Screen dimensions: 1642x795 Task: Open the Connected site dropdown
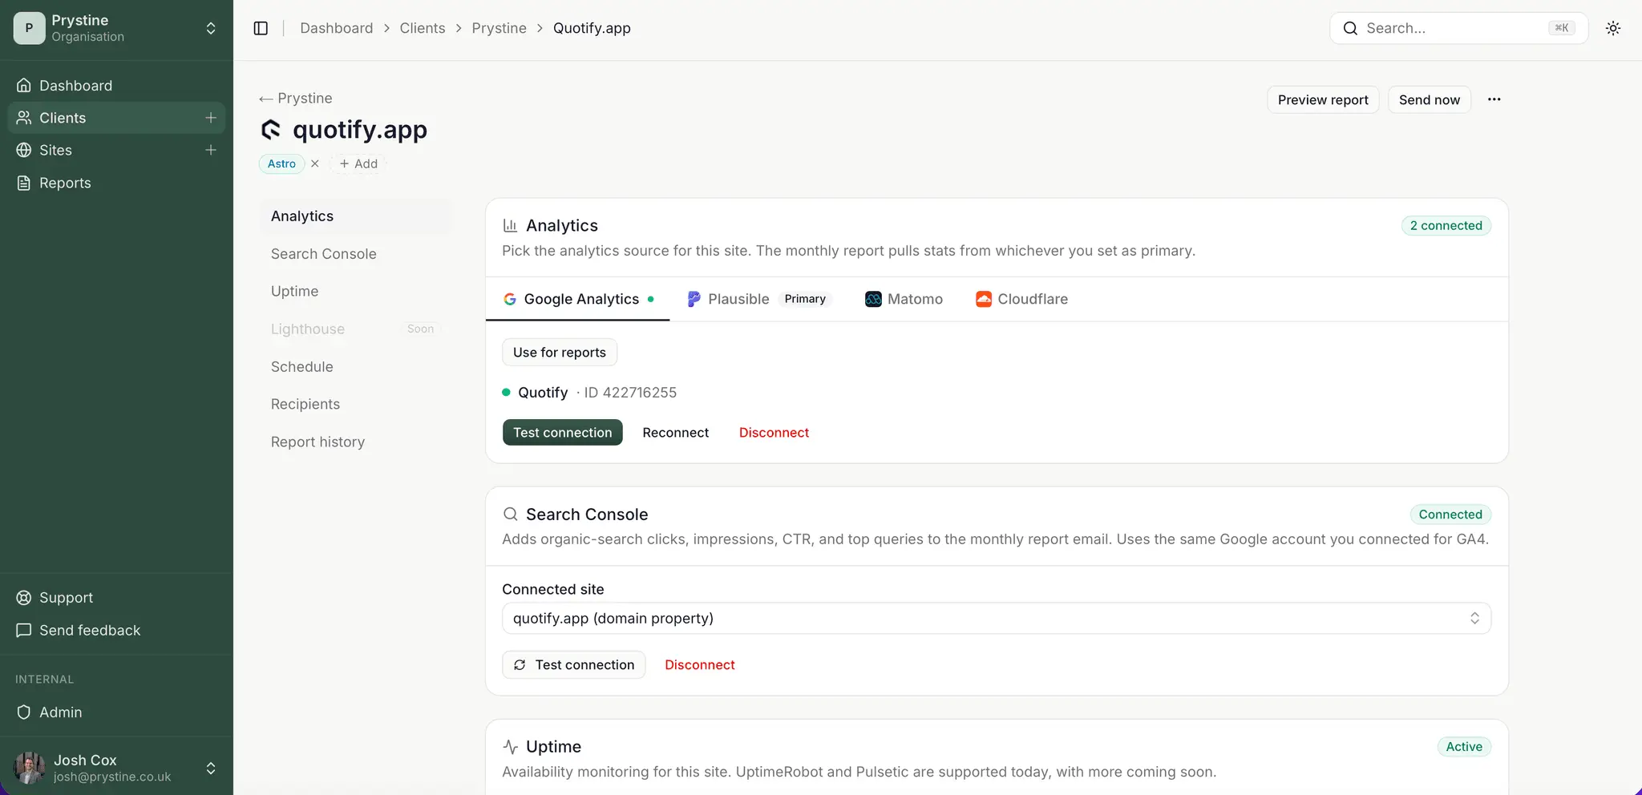(x=997, y=619)
